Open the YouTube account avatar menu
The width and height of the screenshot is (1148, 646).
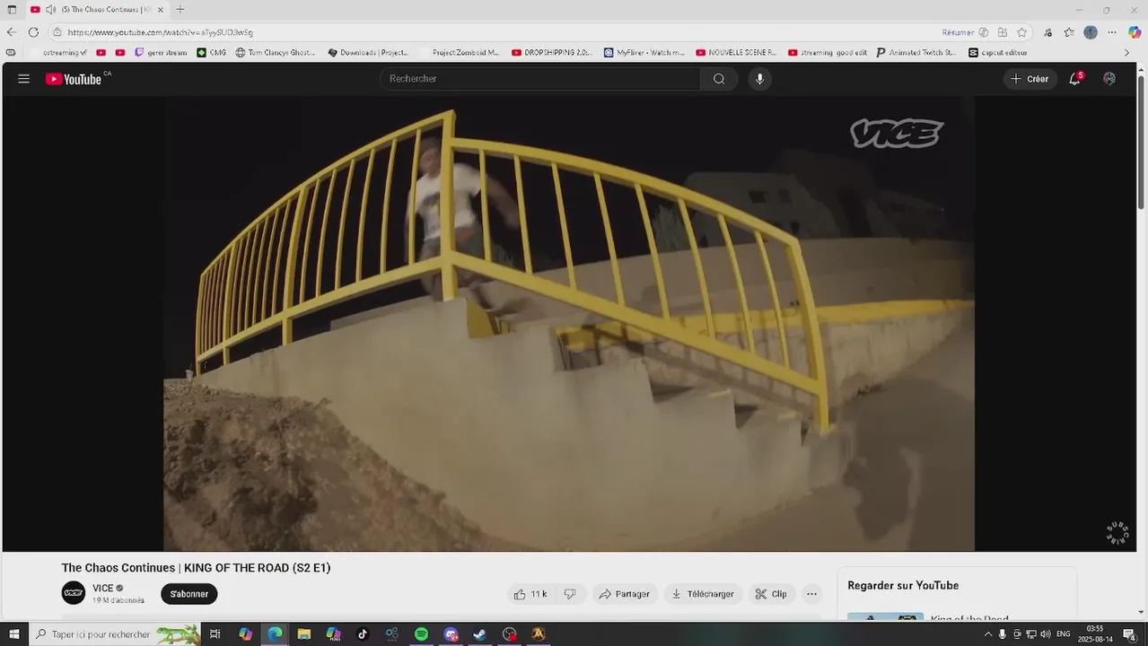(1109, 79)
